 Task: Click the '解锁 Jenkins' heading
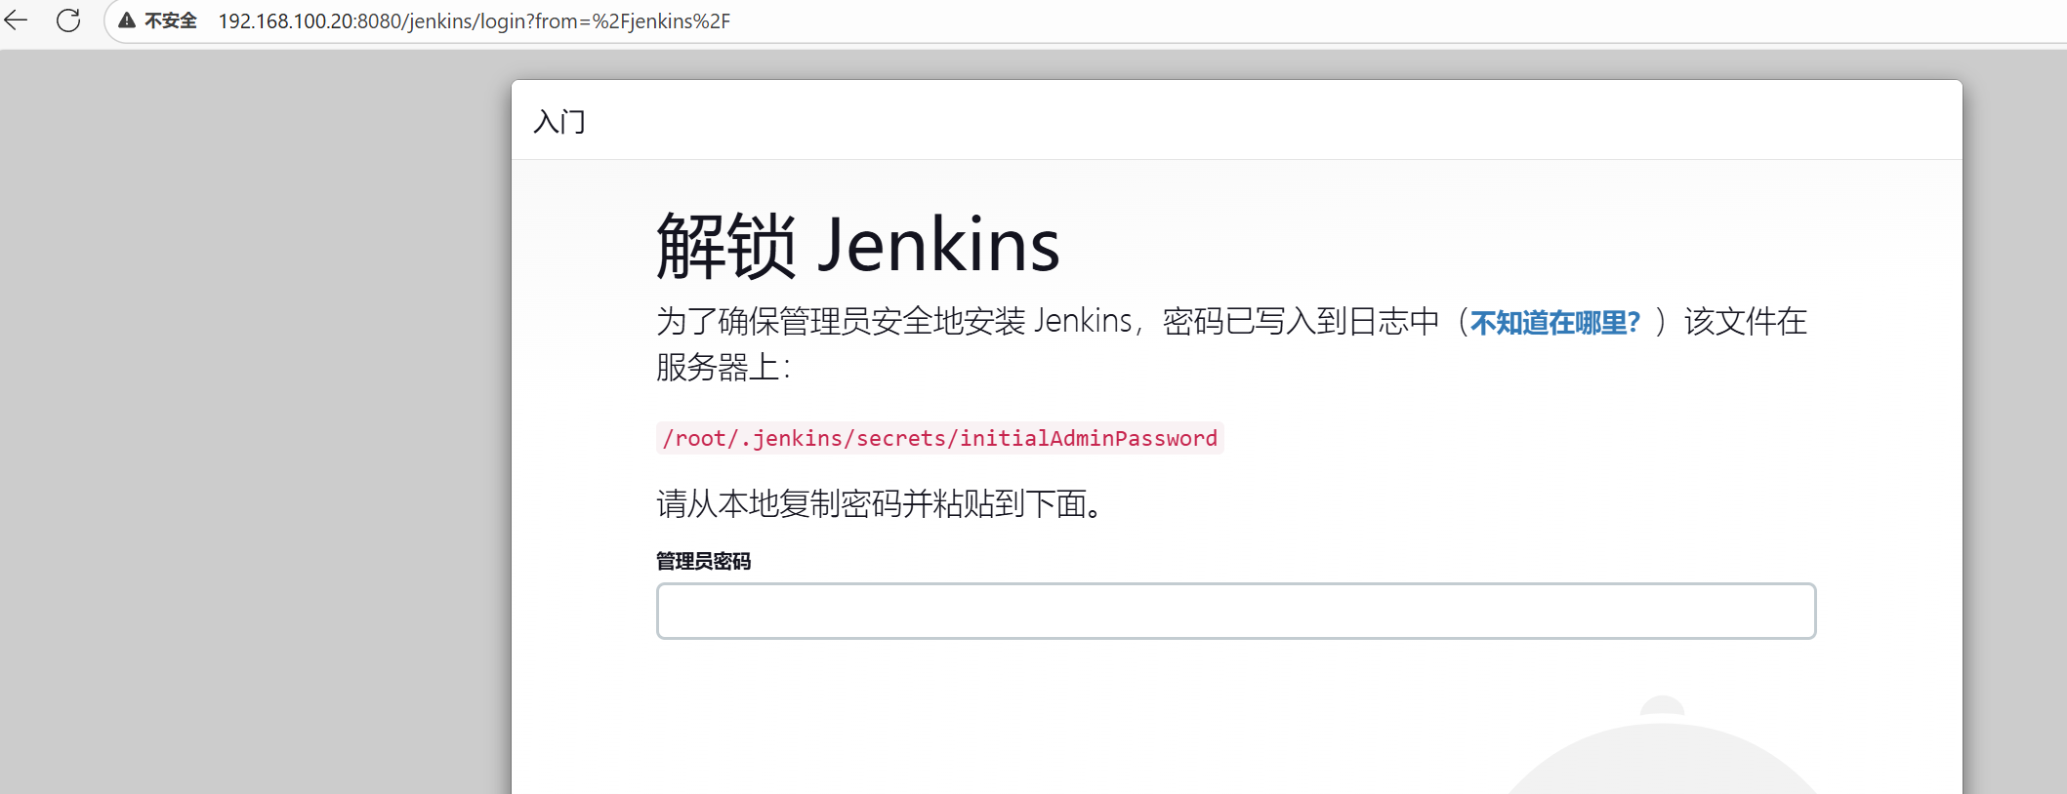pos(858,245)
